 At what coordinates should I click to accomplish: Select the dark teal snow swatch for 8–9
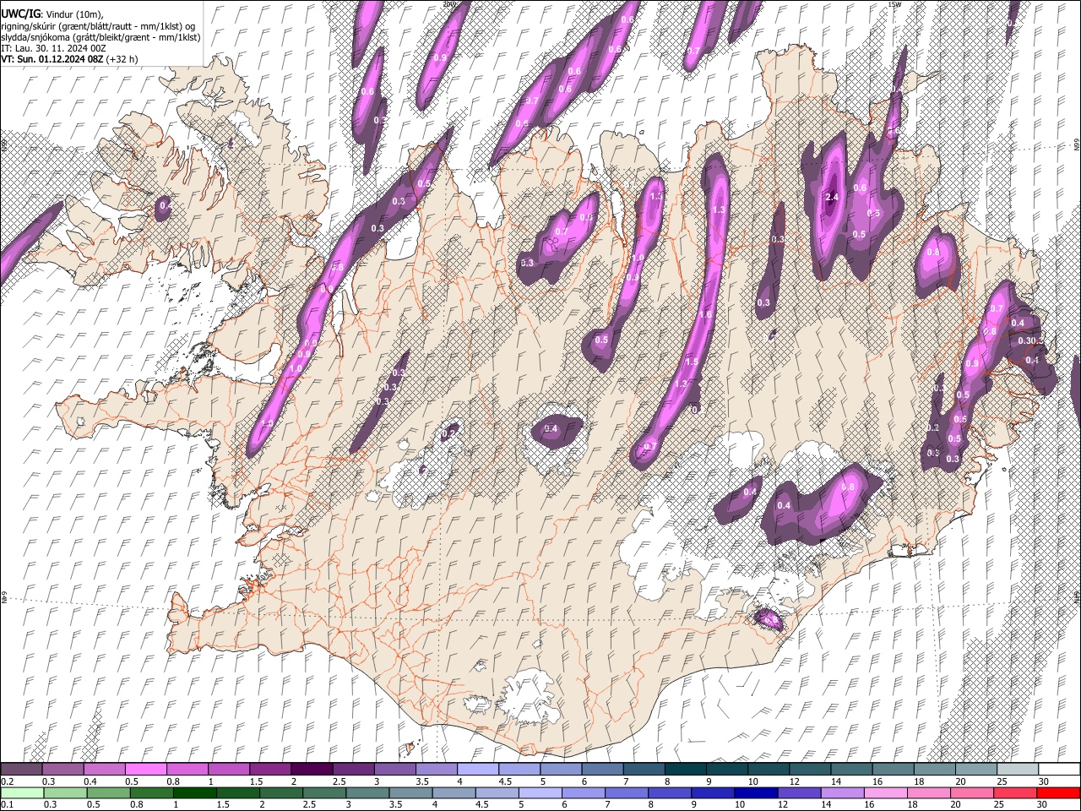coord(684,769)
